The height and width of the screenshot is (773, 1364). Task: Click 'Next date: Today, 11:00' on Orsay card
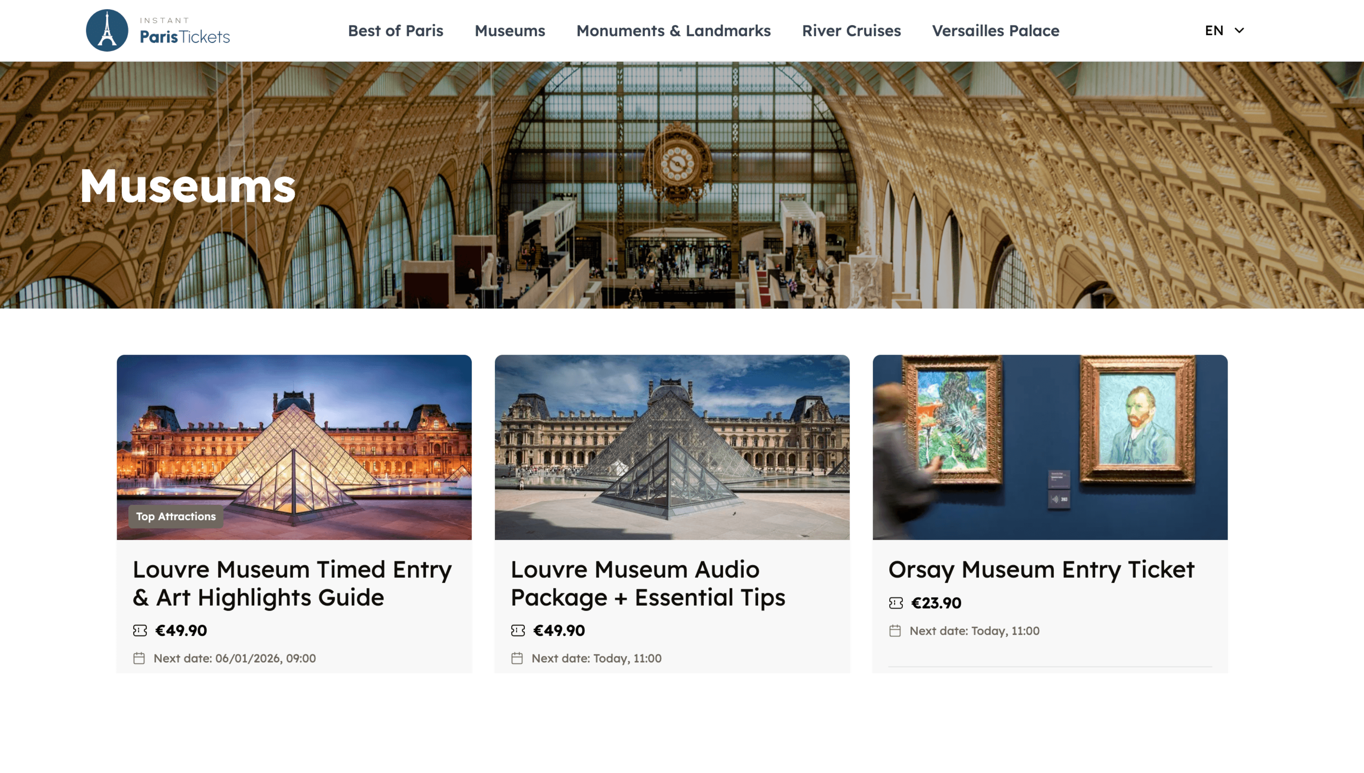(975, 631)
